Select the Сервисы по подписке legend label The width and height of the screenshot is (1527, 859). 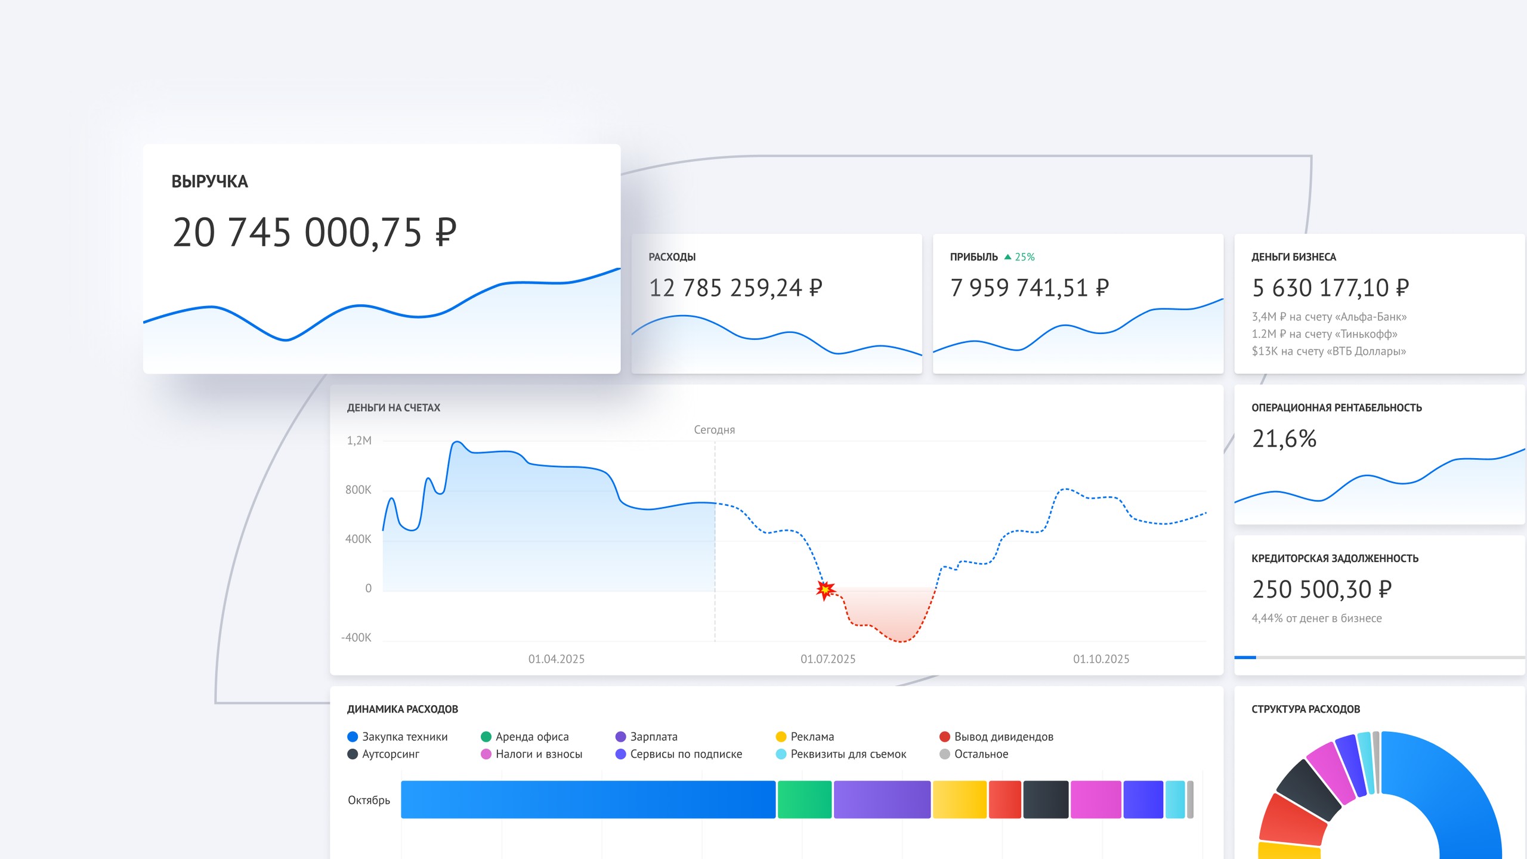click(x=686, y=754)
